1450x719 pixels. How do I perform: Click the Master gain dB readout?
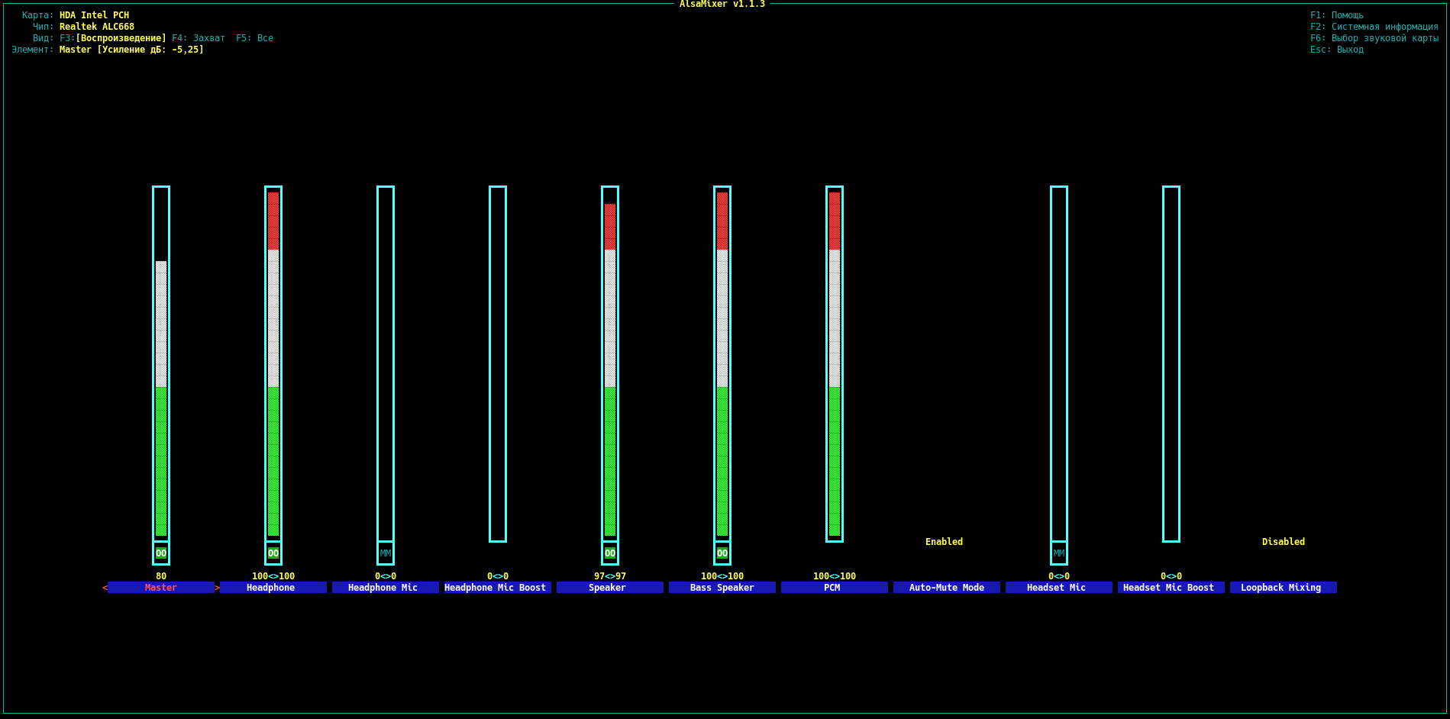pos(150,50)
